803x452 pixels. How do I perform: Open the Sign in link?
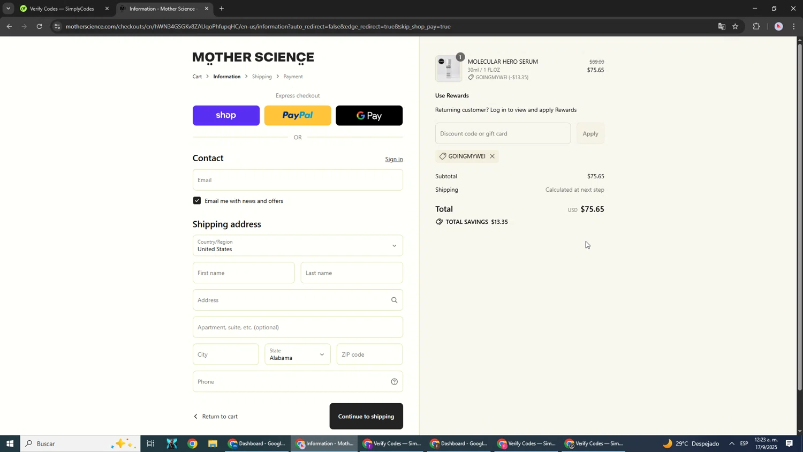pos(394,159)
